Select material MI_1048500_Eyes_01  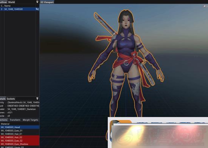[20, 131]
